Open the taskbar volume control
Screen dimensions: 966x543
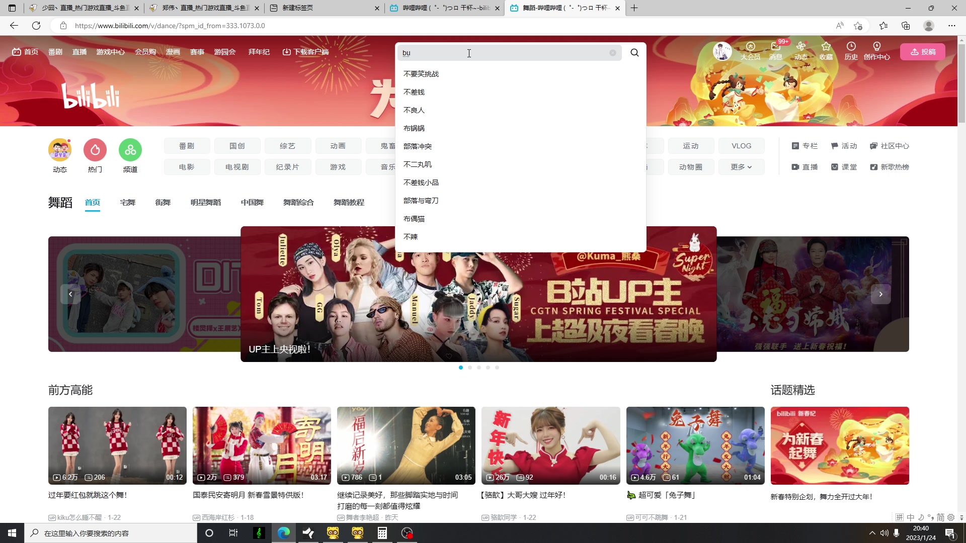tap(885, 532)
